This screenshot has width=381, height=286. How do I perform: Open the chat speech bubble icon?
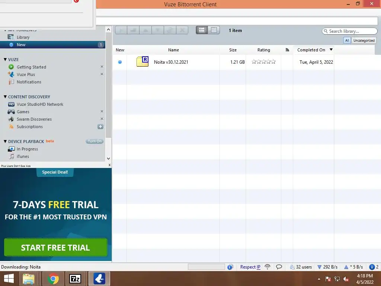[279, 267]
